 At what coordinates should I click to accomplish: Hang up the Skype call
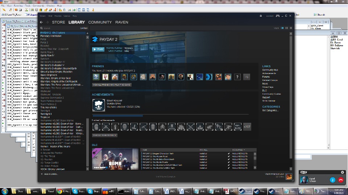coord(341,180)
